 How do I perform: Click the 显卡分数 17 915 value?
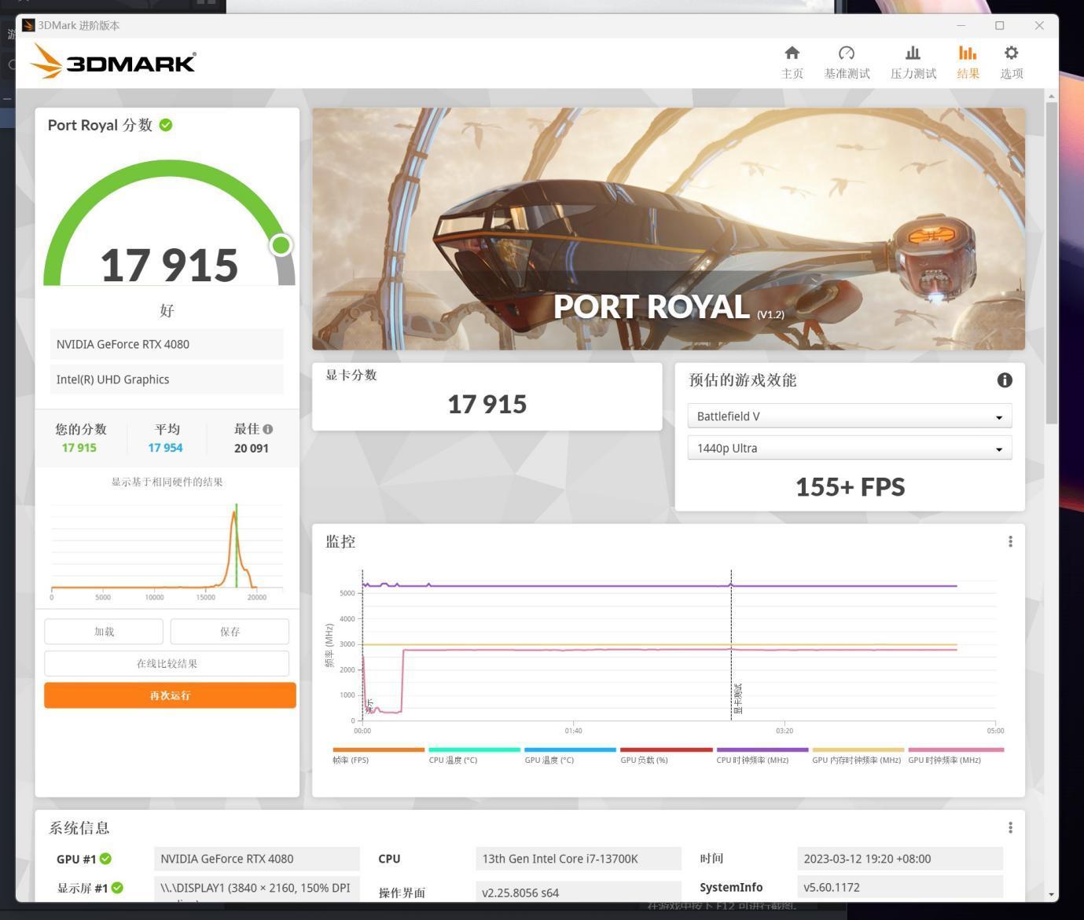[x=487, y=404]
